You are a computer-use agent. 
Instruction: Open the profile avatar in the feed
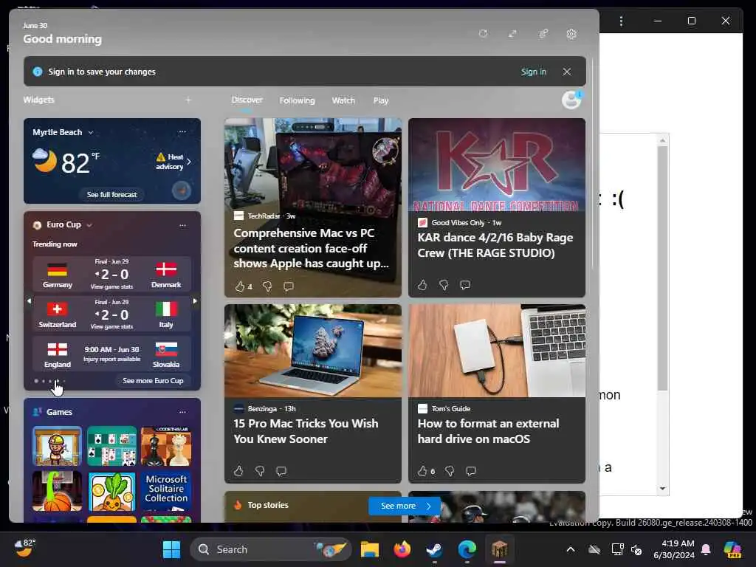571,100
